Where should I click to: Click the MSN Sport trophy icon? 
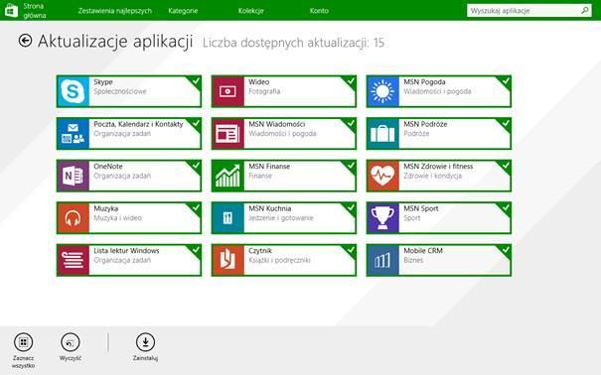click(382, 218)
